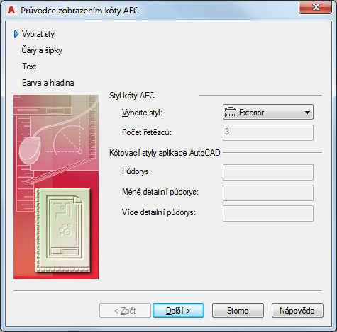Screen dimensions: 337x332
Task: Focus the Více detailní půdorys field
Action: coord(268,214)
